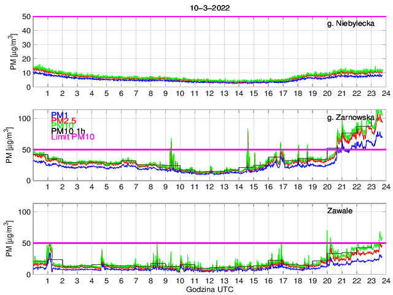Click the 100 y-tick in Zawale panel
This screenshot has height=295, width=393.
25,212
